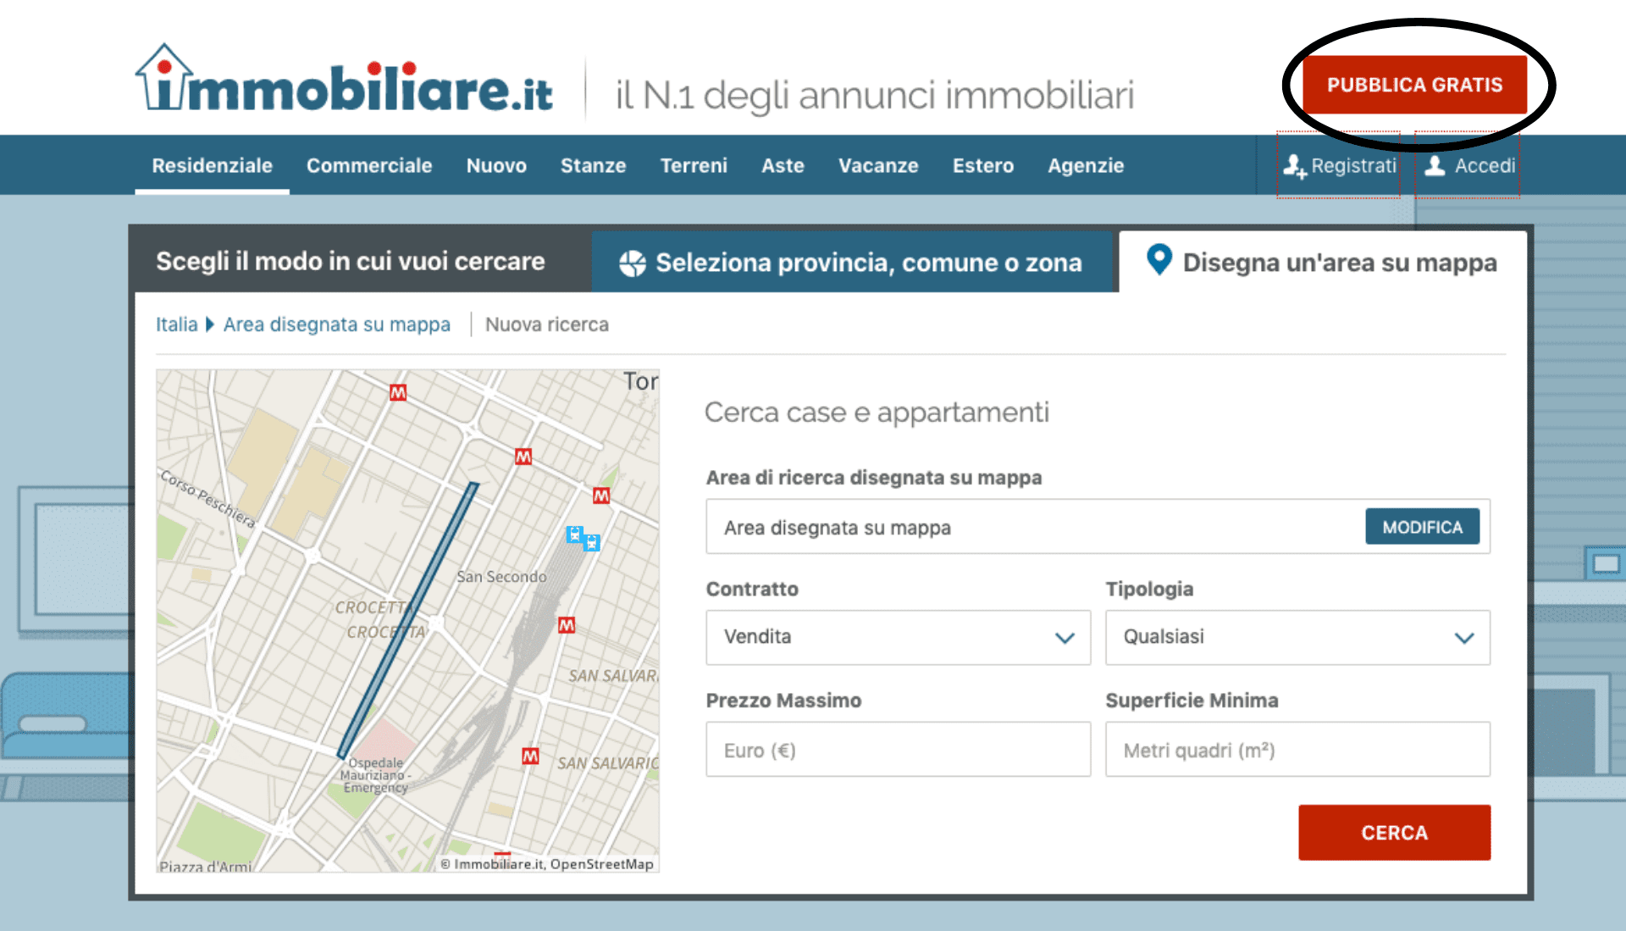
Task: Click the Italia breadcrumb link
Action: pos(176,324)
